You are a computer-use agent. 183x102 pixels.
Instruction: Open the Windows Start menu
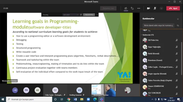coord(3,99)
